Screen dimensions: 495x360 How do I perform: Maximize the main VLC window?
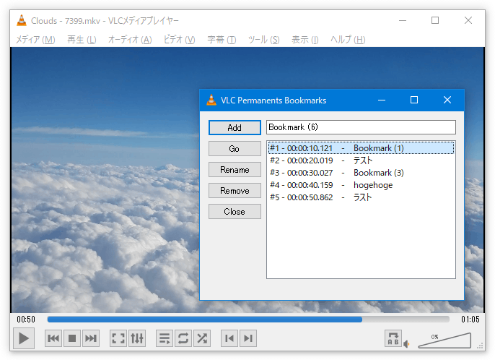tap(435, 20)
